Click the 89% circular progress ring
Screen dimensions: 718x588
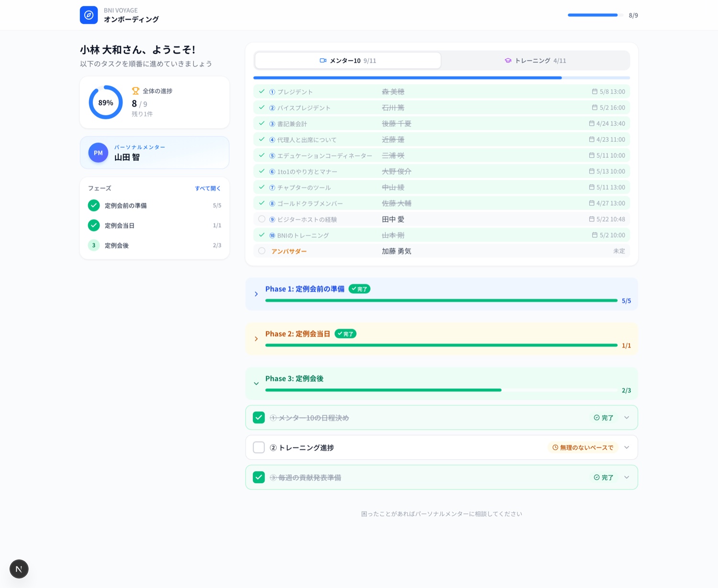pyautogui.click(x=106, y=102)
